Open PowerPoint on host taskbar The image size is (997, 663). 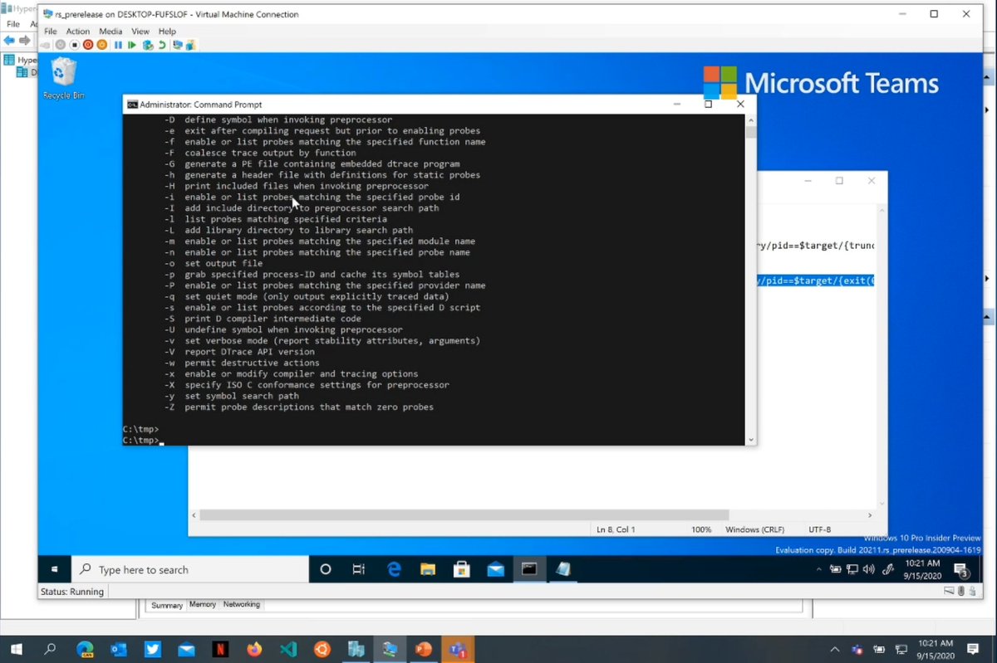point(424,649)
